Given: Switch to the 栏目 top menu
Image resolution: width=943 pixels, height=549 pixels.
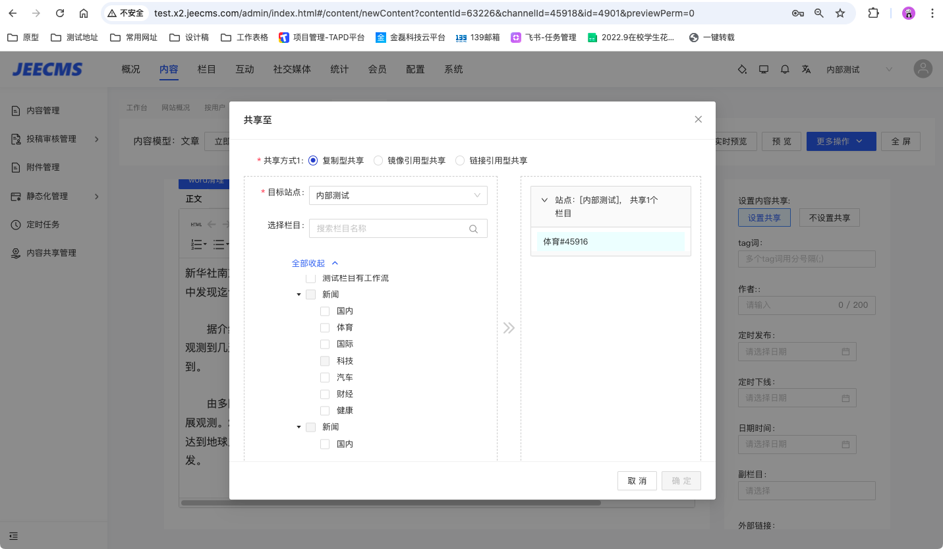Looking at the screenshot, I should pos(207,69).
